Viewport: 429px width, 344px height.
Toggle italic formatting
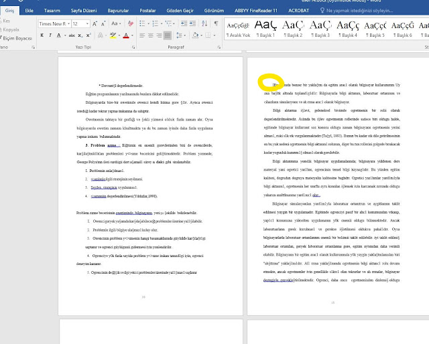(x=50, y=35)
